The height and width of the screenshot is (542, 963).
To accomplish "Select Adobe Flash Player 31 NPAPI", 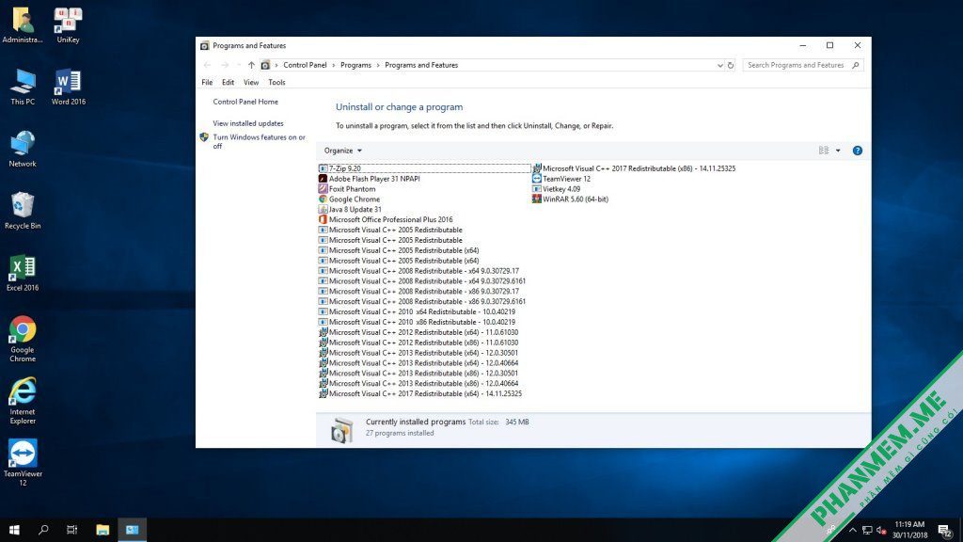I will (x=369, y=179).
